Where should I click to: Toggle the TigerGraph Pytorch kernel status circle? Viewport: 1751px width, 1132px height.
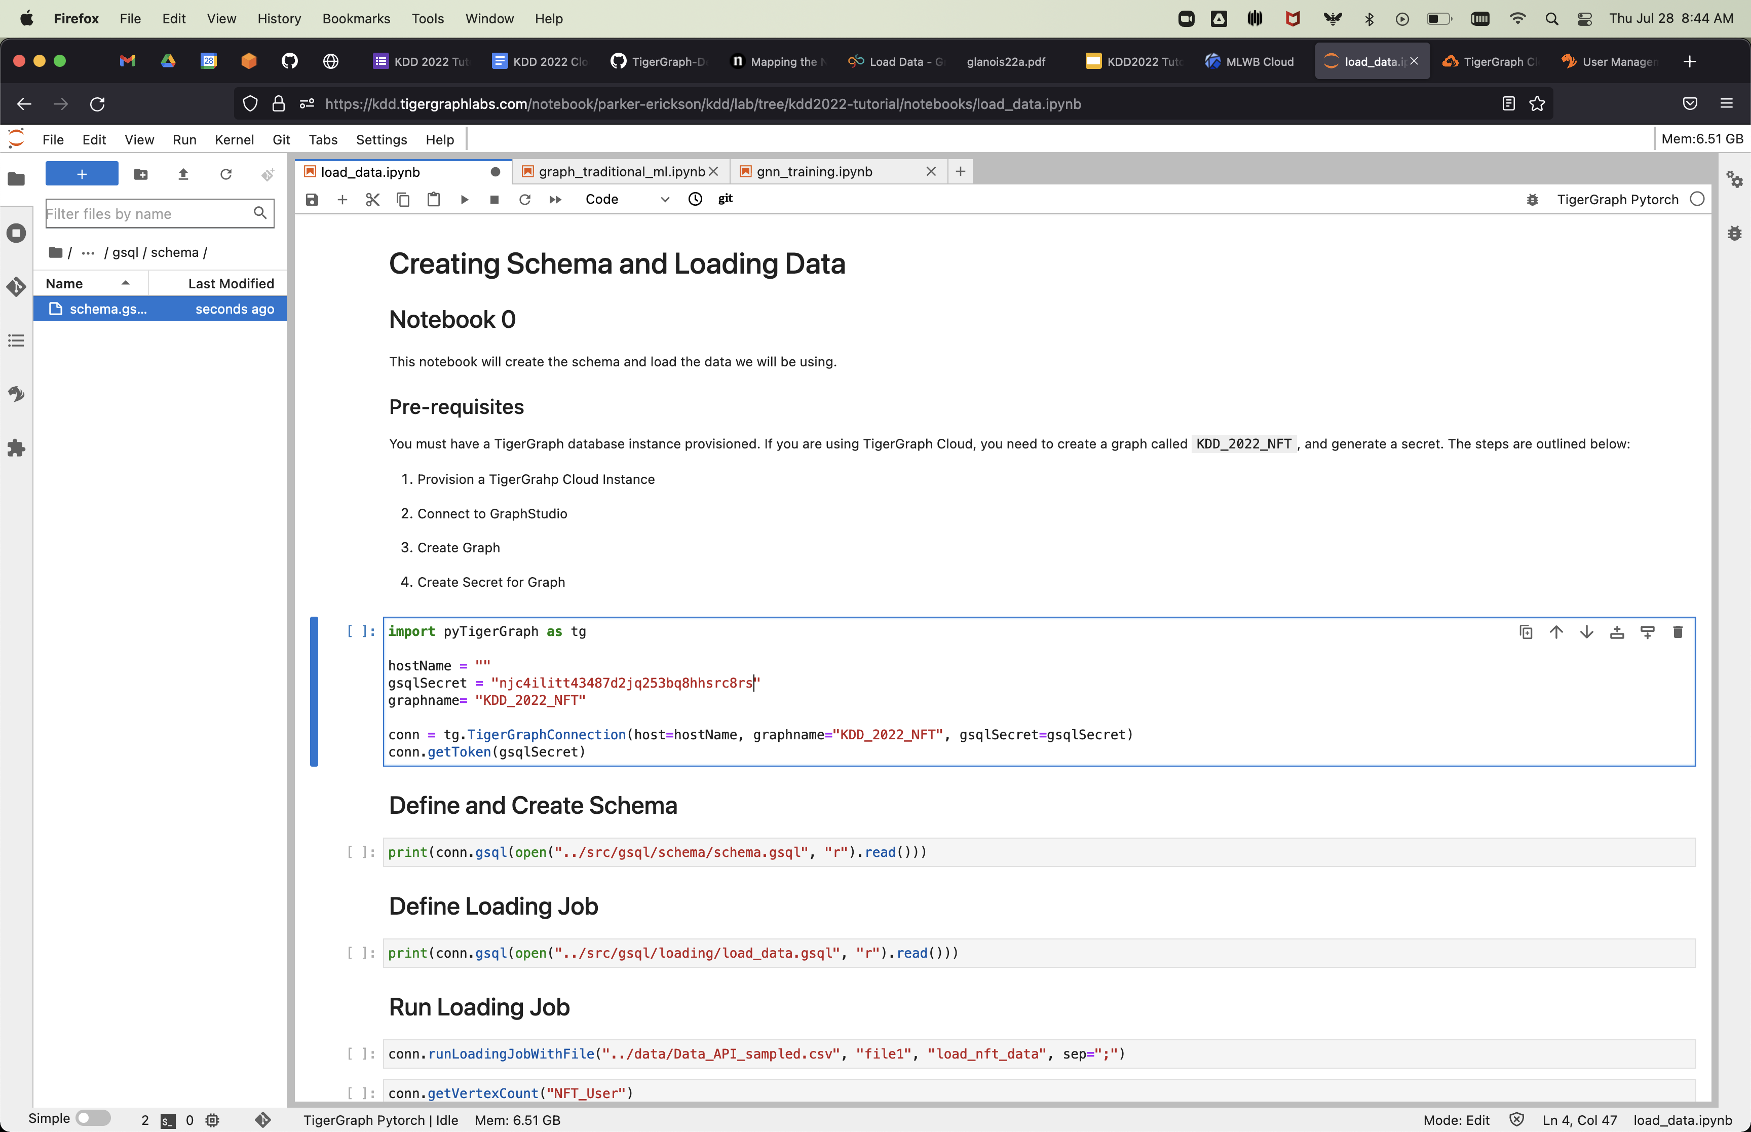tap(1697, 199)
